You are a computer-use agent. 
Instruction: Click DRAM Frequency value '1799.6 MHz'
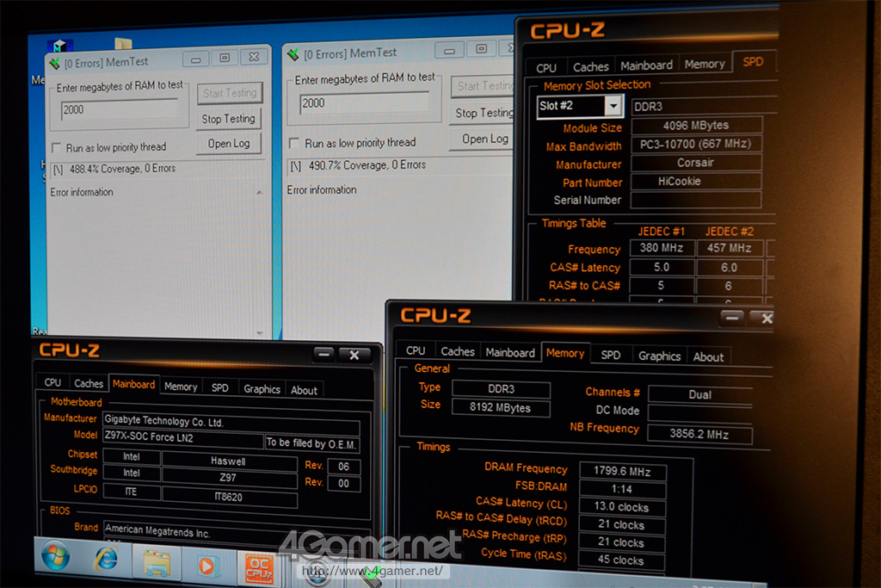coord(622,471)
